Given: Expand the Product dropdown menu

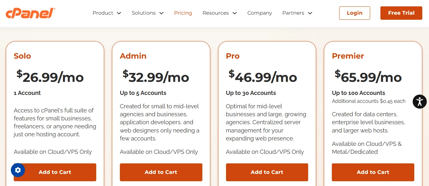Looking at the screenshot, I should pos(106,13).
